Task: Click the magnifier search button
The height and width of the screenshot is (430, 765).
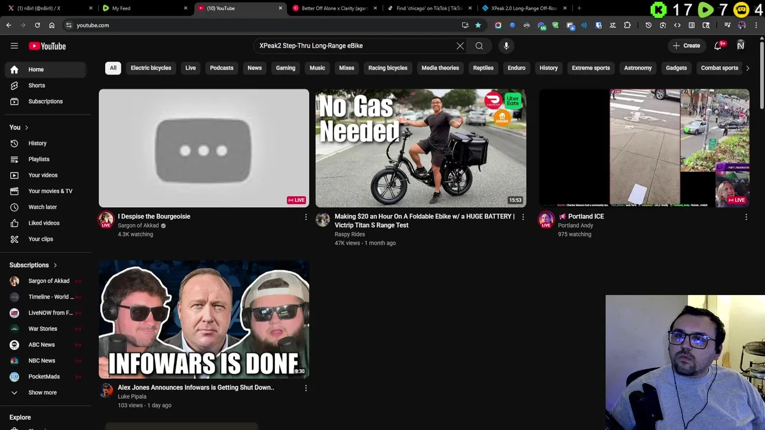Action: coord(479,45)
